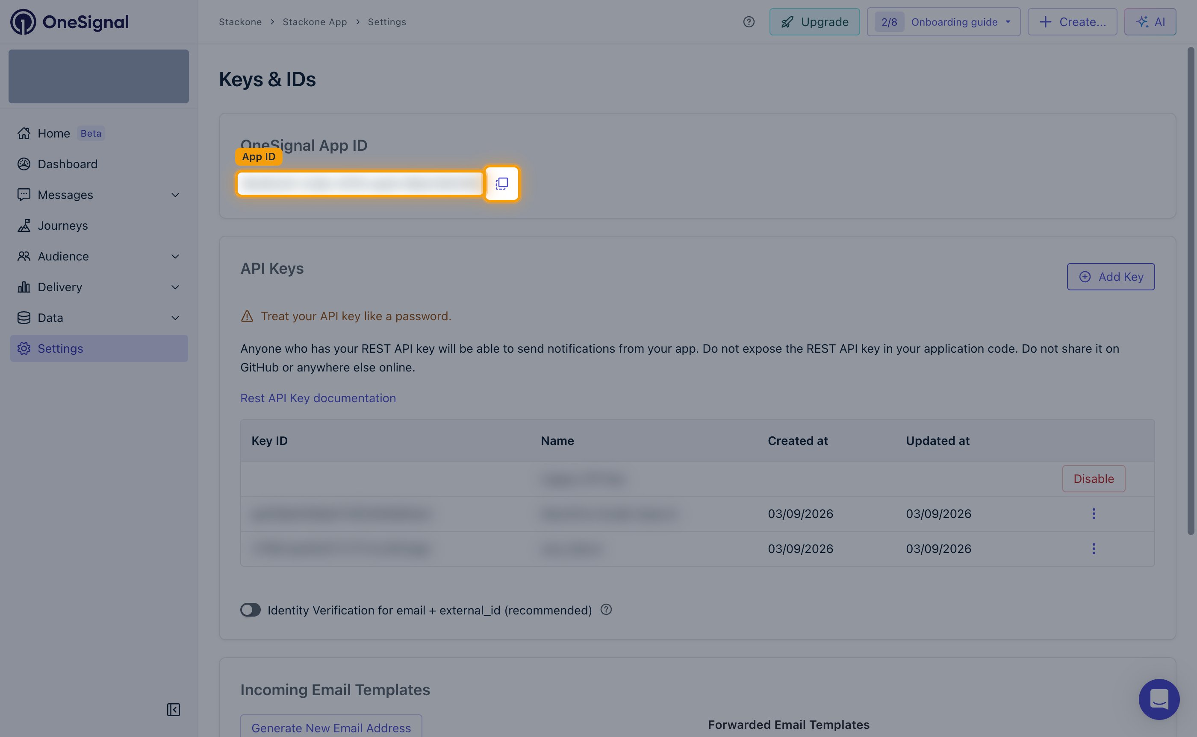Image resolution: width=1197 pixels, height=737 pixels.
Task: Click the Name column header
Action: 557,441
